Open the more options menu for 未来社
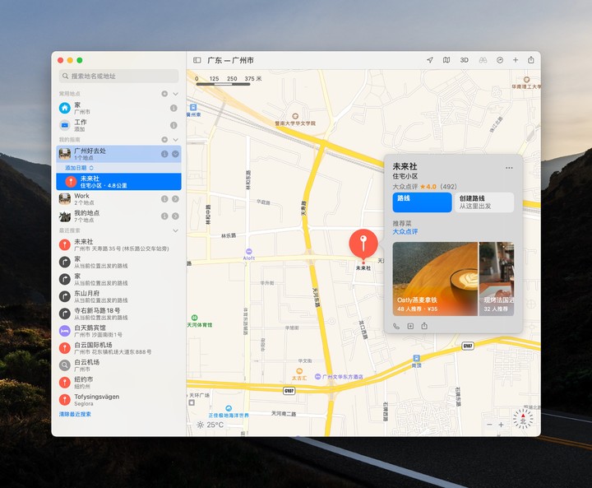Viewport: 592px width, 488px height. tap(509, 168)
